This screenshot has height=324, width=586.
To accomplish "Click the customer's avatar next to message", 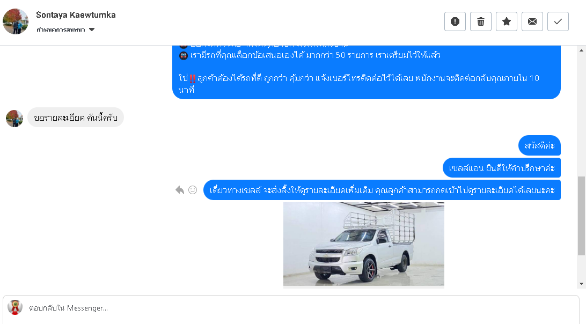I will (x=14, y=118).
